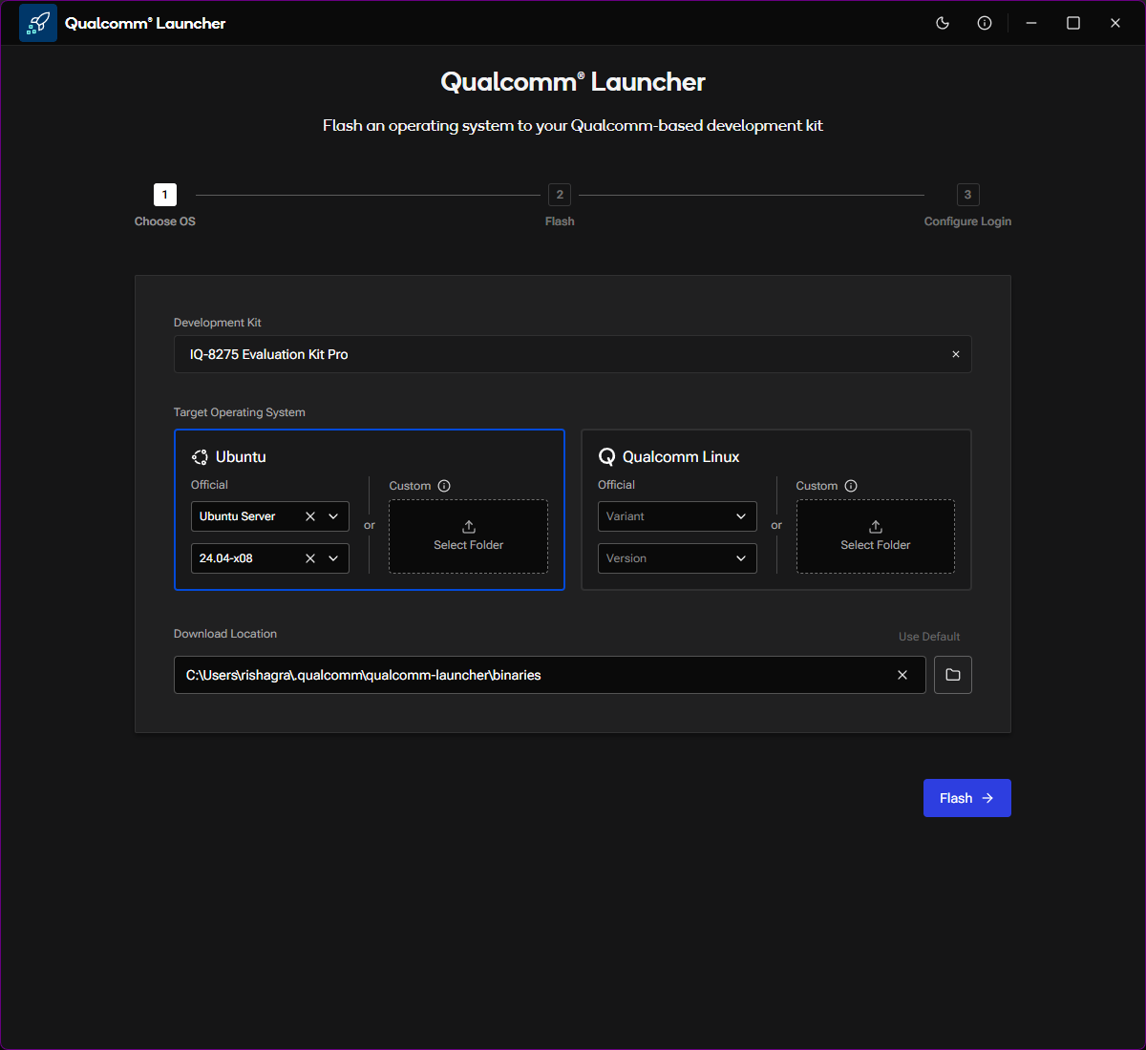
Task: Maximize the Qualcomm Launcher window
Action: tap(1073, 23)
